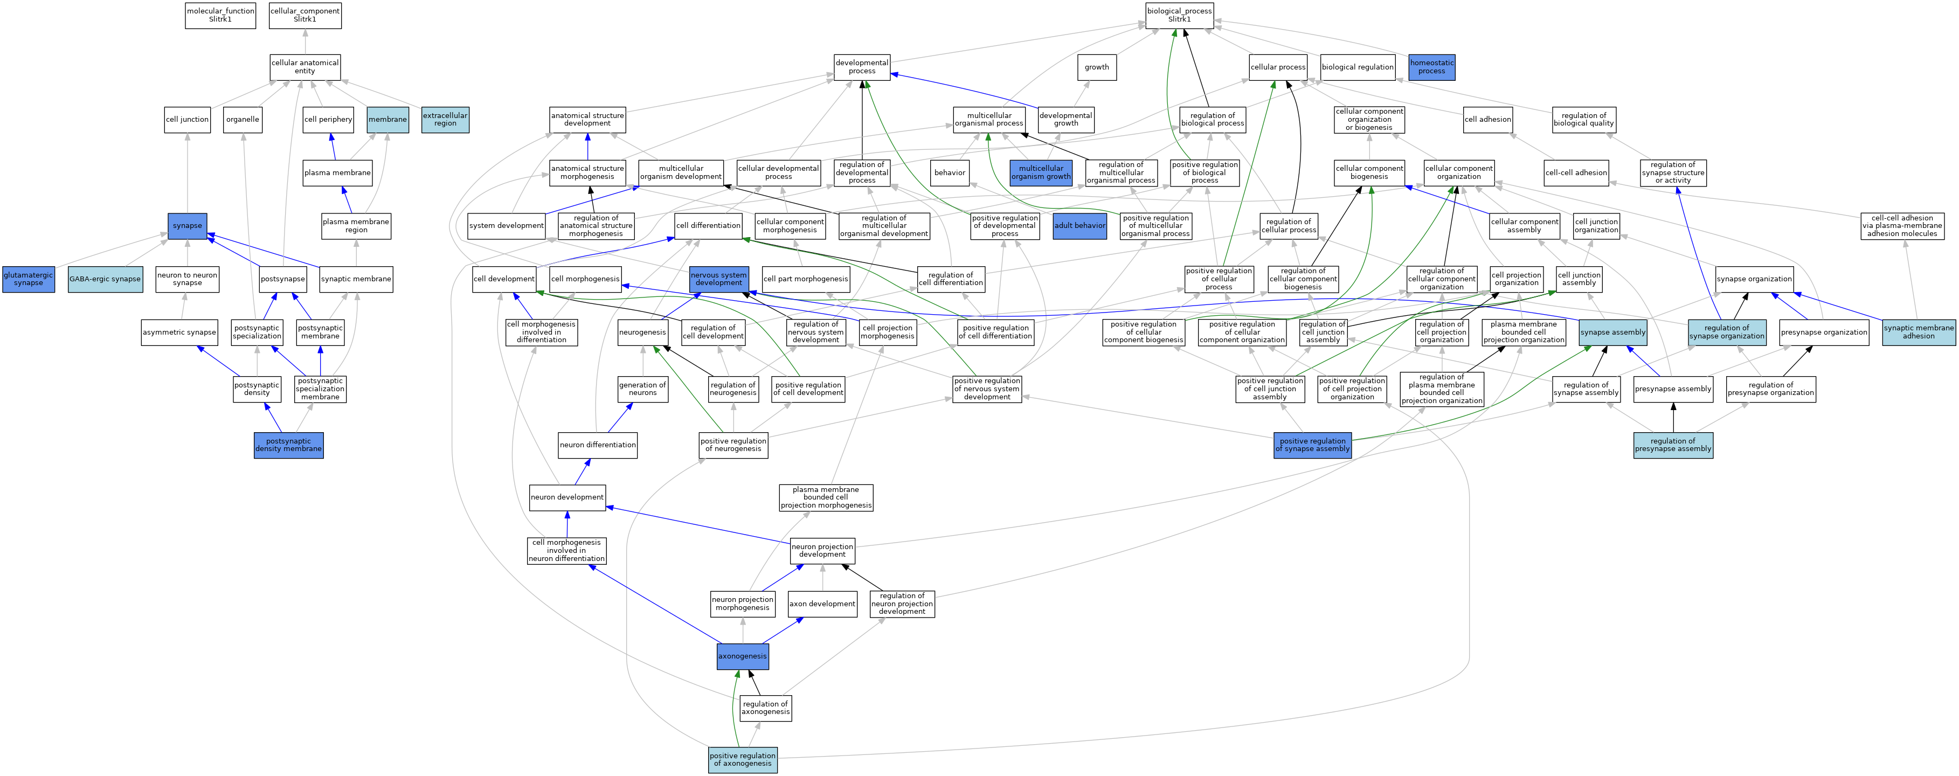Select the 'generation of neurons' node
This screenshot has height=776, width=1959.
[642, 390]
